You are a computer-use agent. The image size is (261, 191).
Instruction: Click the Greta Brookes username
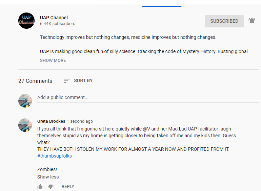(x=51, y=121)
